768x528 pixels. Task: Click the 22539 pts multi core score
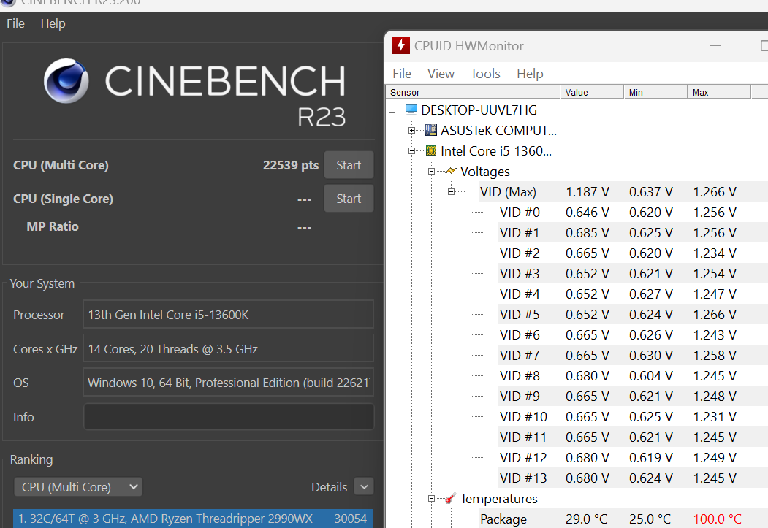coord(290,165)
